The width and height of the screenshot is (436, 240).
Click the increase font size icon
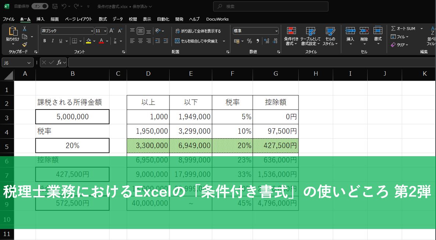pos(112,31)
